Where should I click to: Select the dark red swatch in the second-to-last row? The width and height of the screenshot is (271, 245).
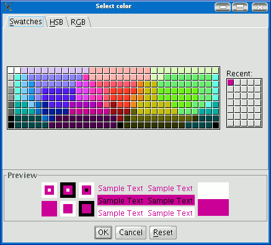120,118
